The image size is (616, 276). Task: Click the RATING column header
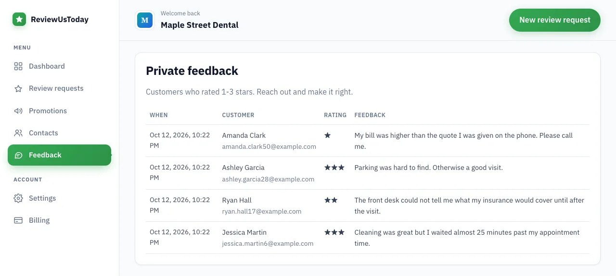click(335, 115)
